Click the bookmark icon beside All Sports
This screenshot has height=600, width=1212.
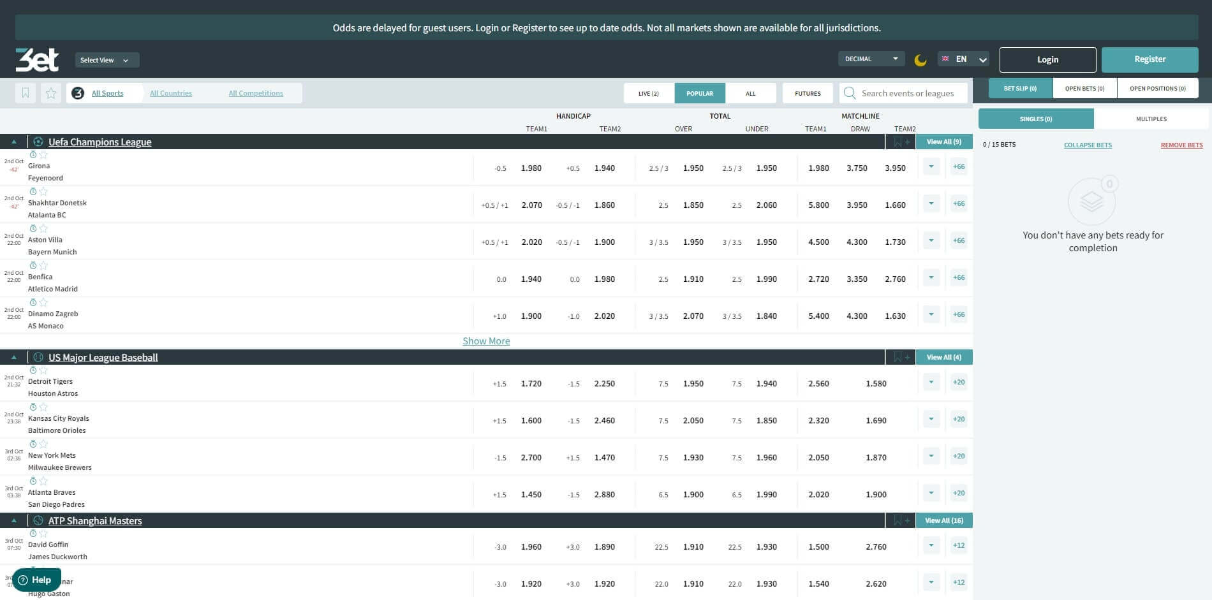point(26,93)
